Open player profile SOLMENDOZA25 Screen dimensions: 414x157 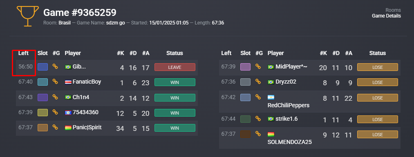tap(290, 142)
